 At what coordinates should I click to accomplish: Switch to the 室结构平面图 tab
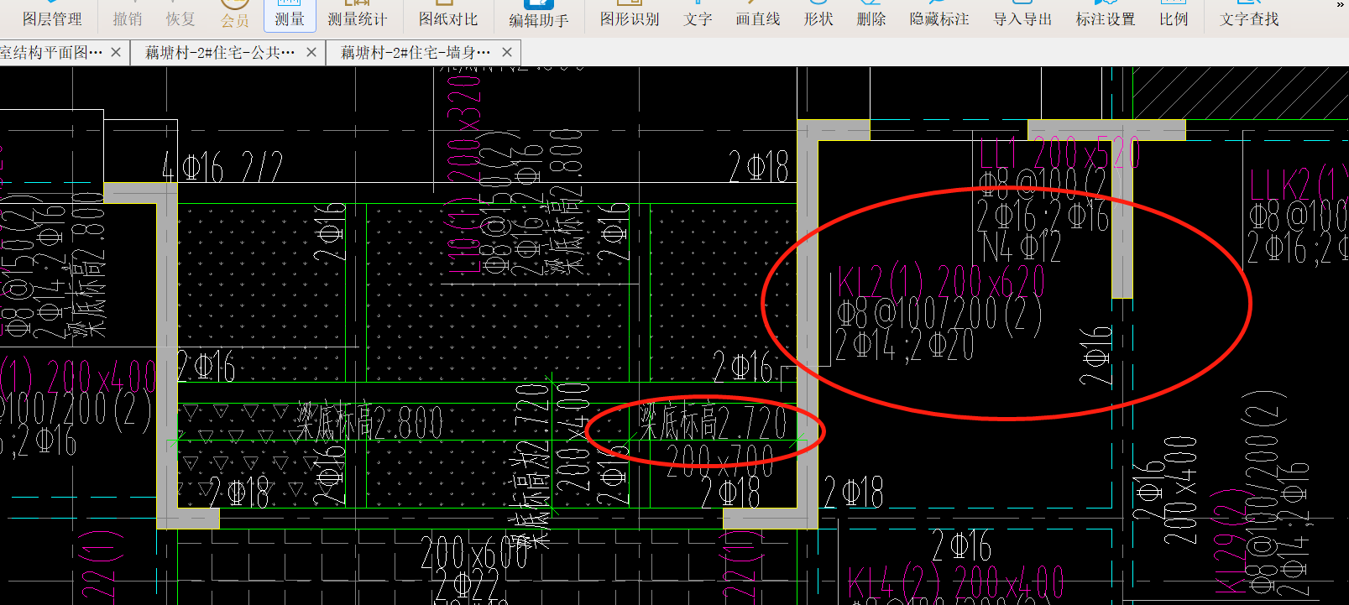[x=52, y=52]
